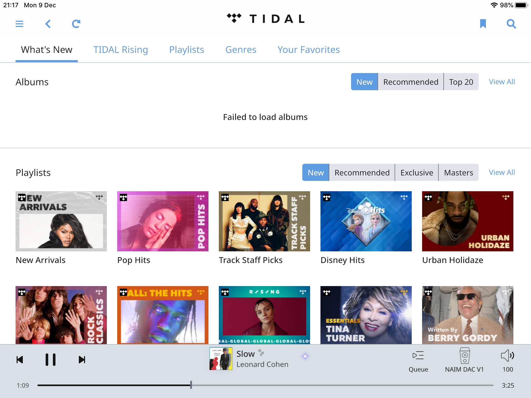531x398 pixels.
Task: Click the Track Staff Picks title text
Action: pos(250,260)
